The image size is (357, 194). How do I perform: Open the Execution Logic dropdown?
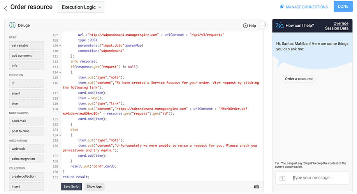coord(81,7)
